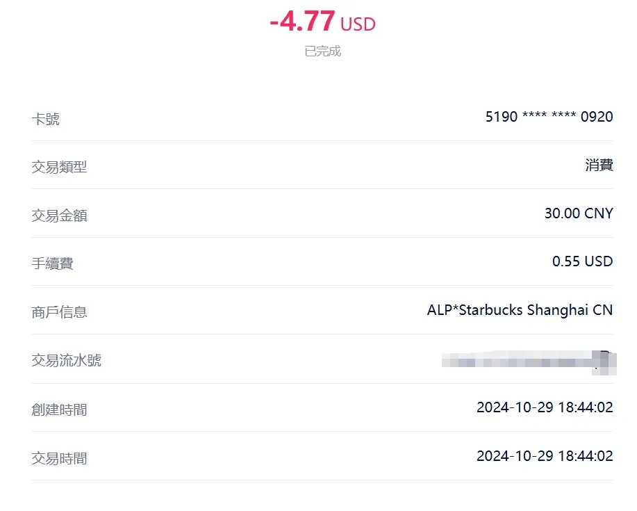Select the 0.55 USD fee value

click(x=582, y=261)
